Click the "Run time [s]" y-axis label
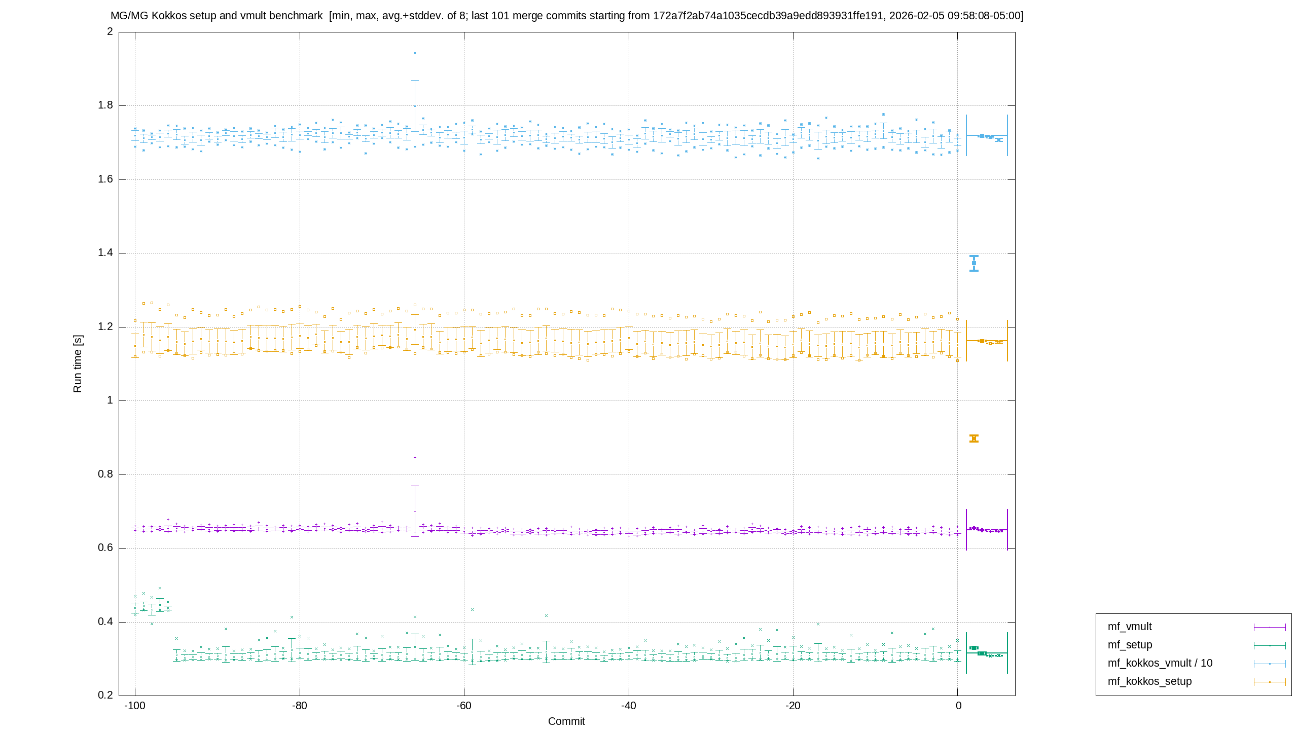The height and width of the screenshot is (730, 1298). click(x=77, y=363)
